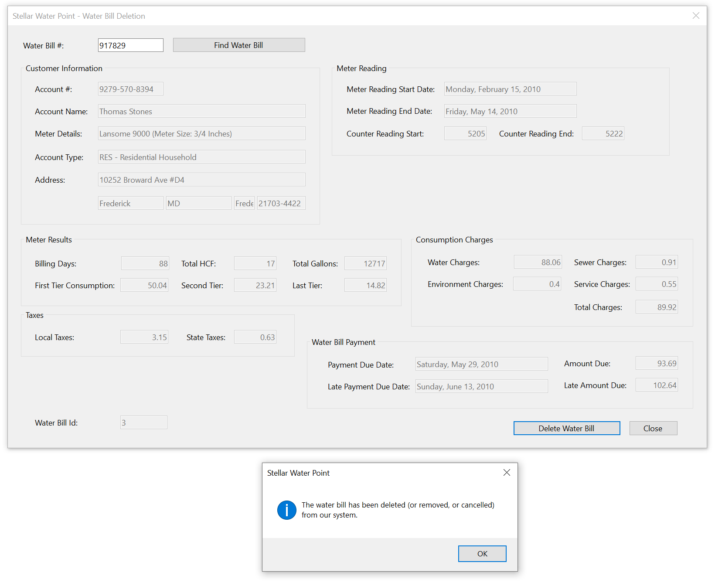Click the Counter Reading Start field
This screenshot has height=586, width=715.
pyautogui.click(x=465, y=133)
